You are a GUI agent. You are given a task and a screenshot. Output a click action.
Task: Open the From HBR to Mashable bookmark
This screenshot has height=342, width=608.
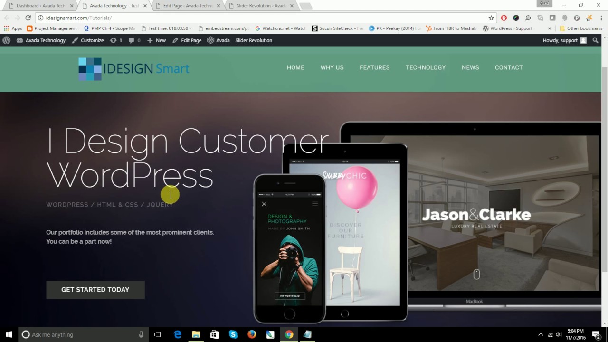click(x=451, y=28)
